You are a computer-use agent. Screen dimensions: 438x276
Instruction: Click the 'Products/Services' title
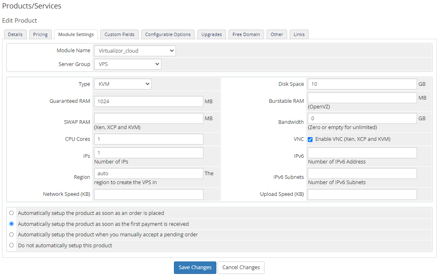click(x=32, y=6)
